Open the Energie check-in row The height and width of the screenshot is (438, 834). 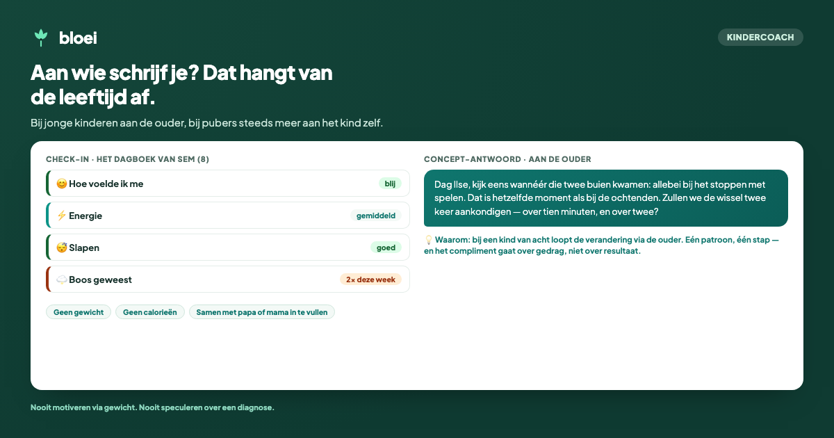(x=228, y=216)
